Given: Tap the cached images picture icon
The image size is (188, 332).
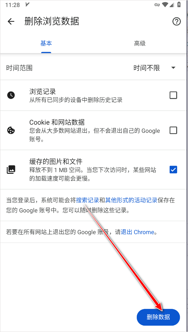Looking at the screenshot, I should [11, 170].
